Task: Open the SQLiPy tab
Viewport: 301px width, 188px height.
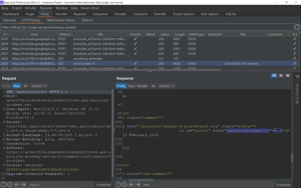Action: pos(231,14)
